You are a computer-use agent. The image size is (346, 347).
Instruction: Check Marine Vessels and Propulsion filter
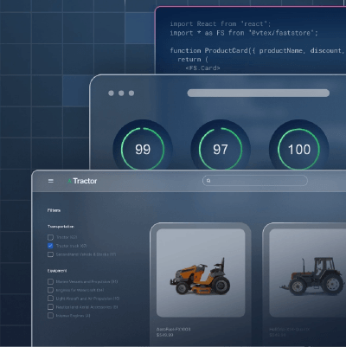point(50,281)
